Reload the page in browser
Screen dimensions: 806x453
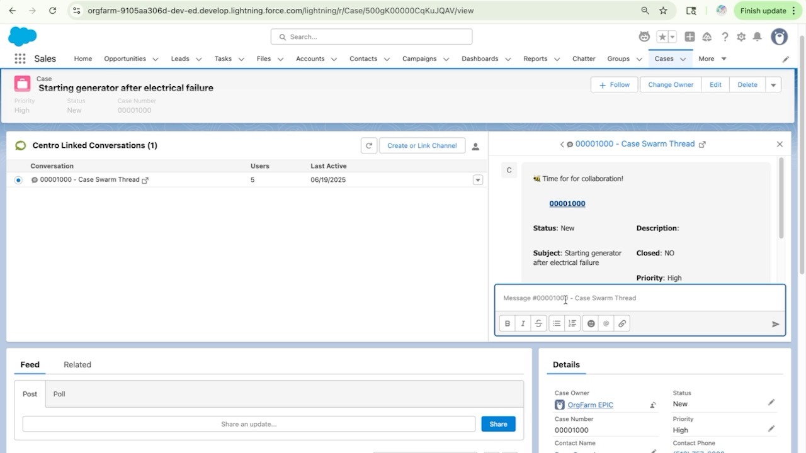click(x=53, y=11)
